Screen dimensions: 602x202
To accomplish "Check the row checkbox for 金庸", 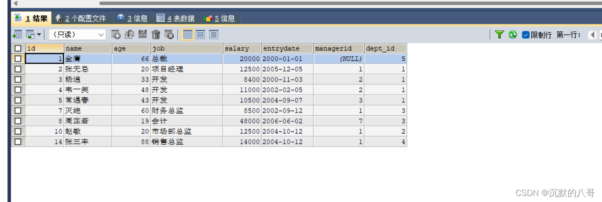I will coord(18,59).
